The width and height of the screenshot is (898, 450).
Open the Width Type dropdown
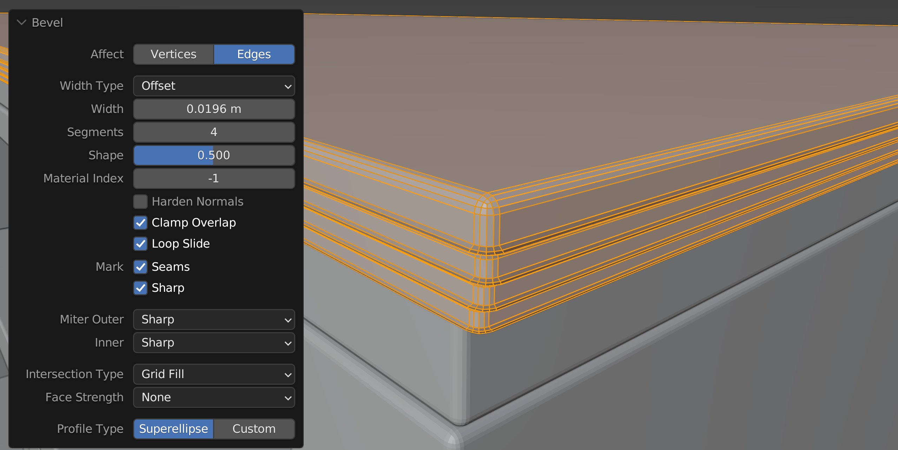click(214, 86)
